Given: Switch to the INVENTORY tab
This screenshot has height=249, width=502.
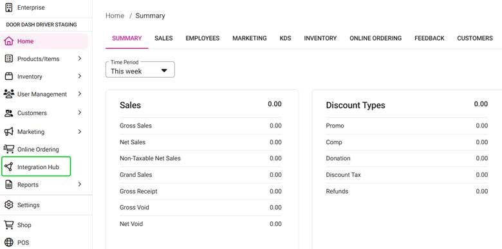Looking at the screenshot, I should pyautogui.click(x=321, y=39).
